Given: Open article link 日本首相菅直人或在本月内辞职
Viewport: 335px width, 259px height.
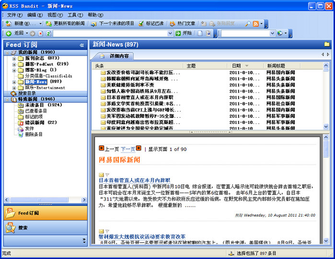Looking at the screenshot, I should pos(135,180).
